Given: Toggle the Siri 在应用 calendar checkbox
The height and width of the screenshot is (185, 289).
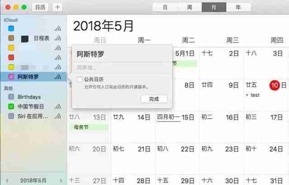Looking at the screenshot, I should pyautogui.click(x=11, y=116).
